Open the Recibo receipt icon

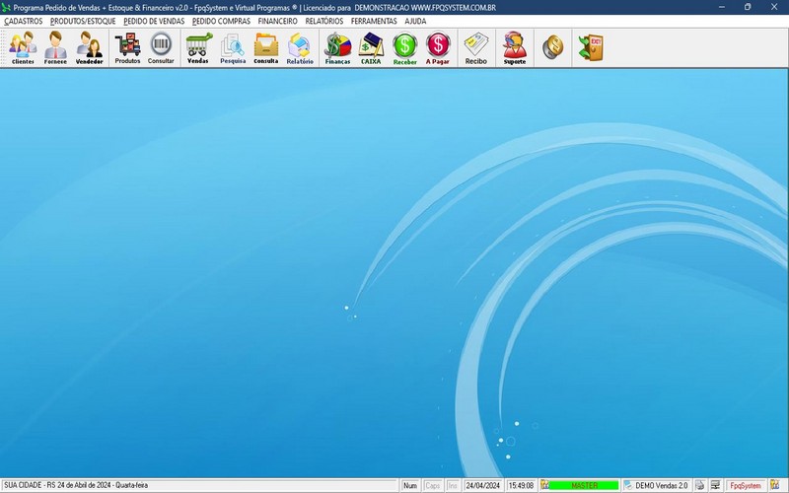[x=476, y=46]
